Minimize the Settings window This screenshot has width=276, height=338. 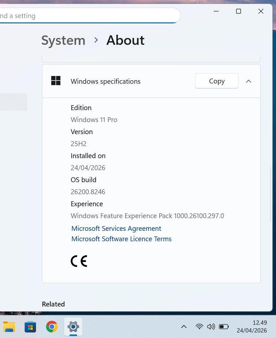pyautogui.click(x=216, y=11)
